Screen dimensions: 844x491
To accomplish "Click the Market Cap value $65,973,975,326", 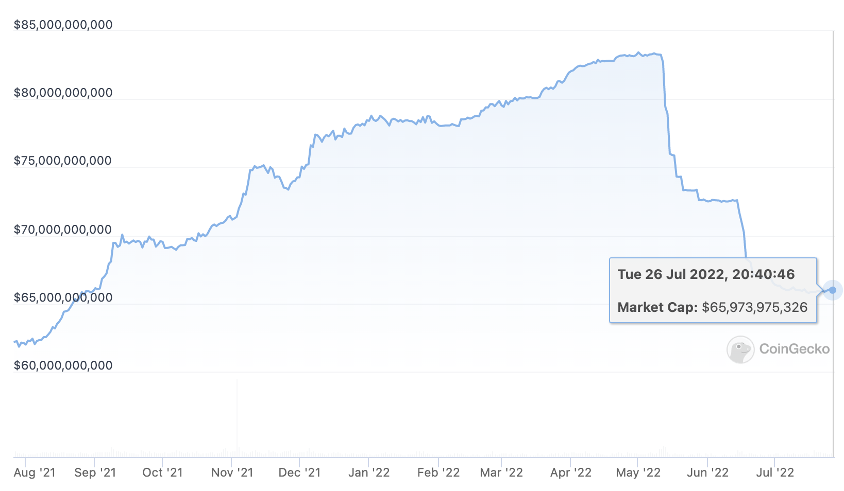I will tap(754, 307).
